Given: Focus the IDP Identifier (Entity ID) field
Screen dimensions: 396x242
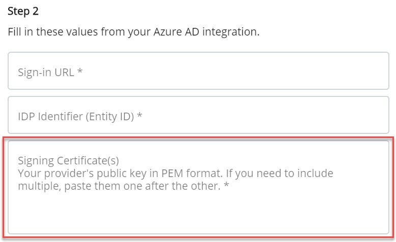Looking at the screenshot, I should tap(198, 115).
